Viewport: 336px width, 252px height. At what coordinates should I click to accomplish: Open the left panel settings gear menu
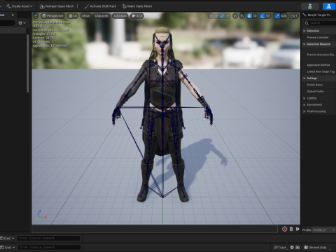click(x=22, y=23)
